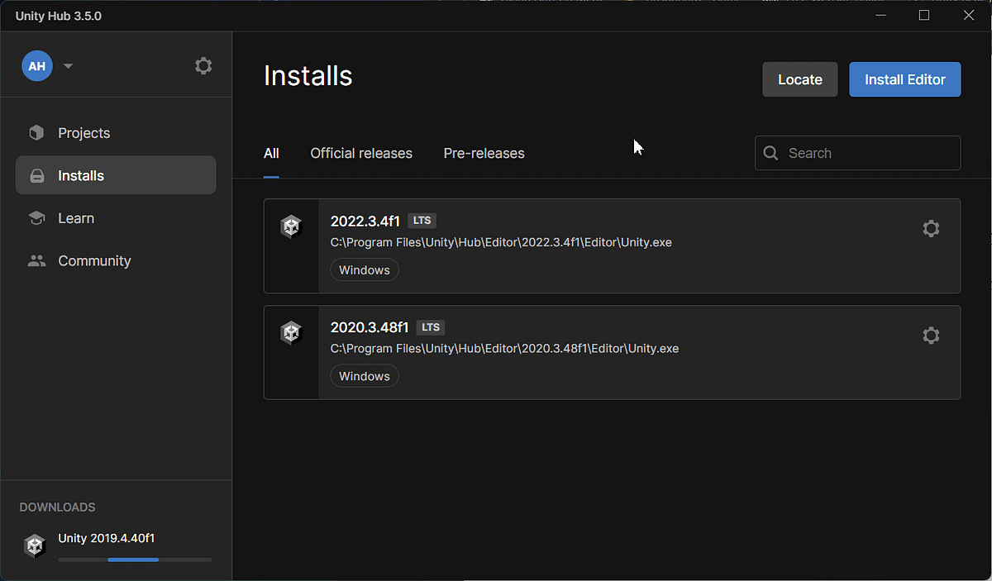Click the Unity icon beside the 2019.4.40f1 download
The width and height of the screenshot is (992, 581).
[x=34, y=545]
